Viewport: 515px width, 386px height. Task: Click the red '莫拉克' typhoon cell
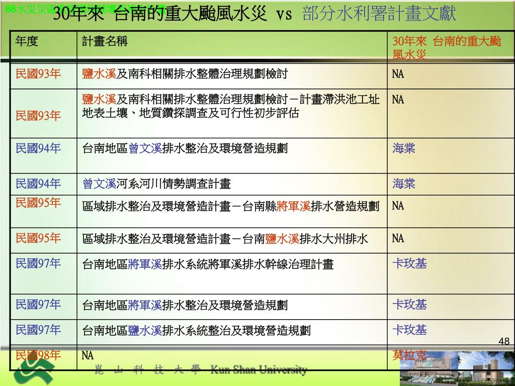pyautogui.click(x=409, y=355)
